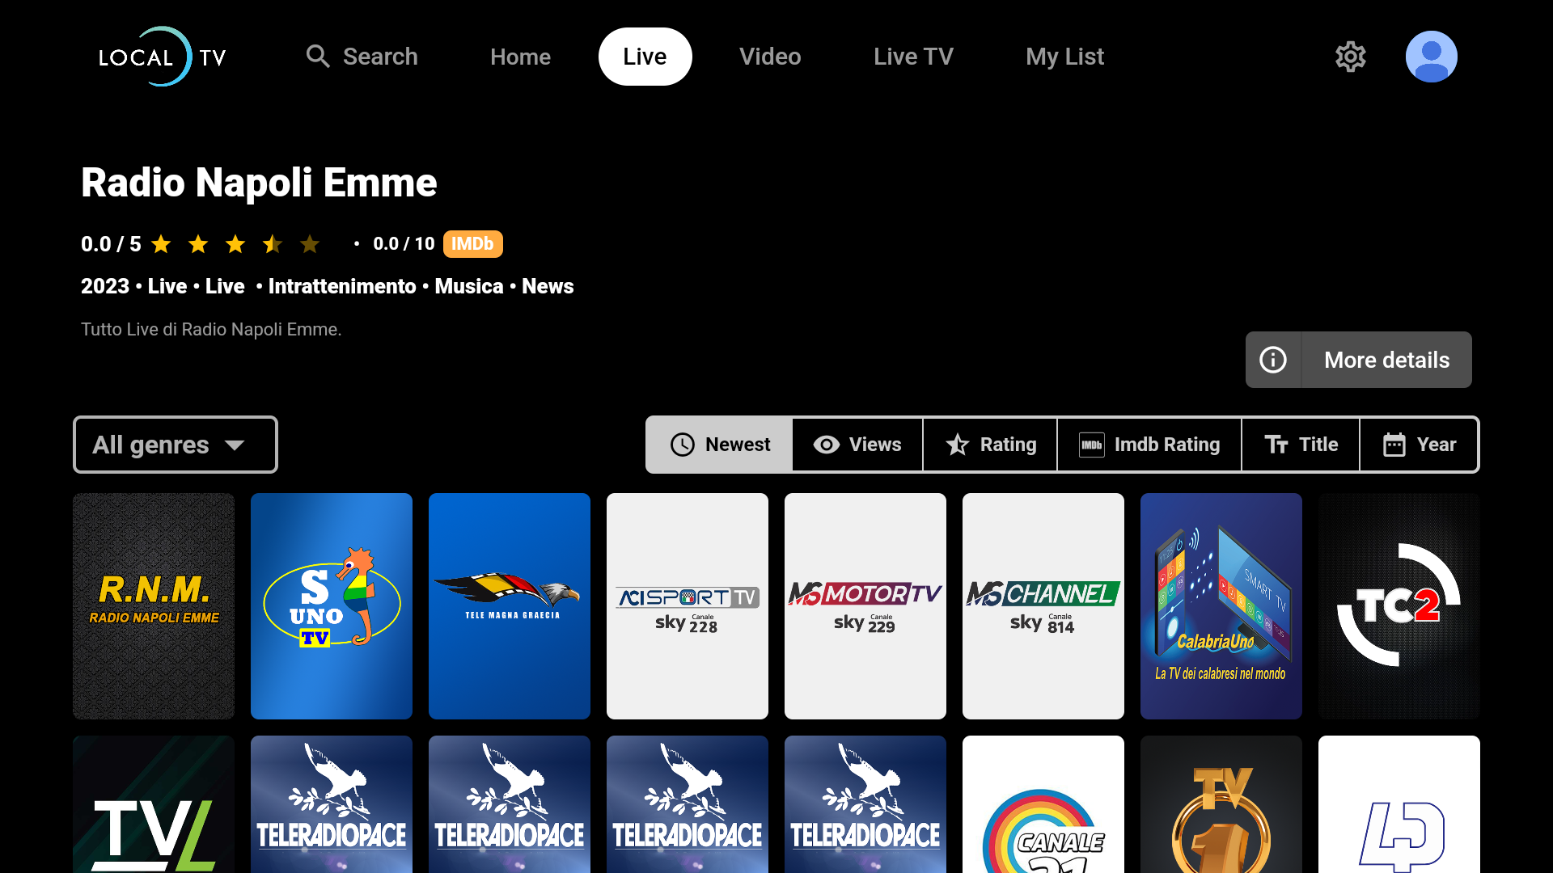Click the Intrattenimento genre label
Screen dimensions: 1553x873
click(342, 286)
